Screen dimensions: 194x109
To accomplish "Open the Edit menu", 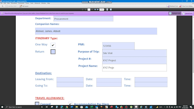I will [x=5, y=3].
